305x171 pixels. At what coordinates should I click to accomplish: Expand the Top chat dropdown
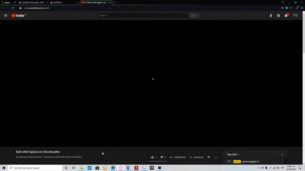click(x=233, y=154)
